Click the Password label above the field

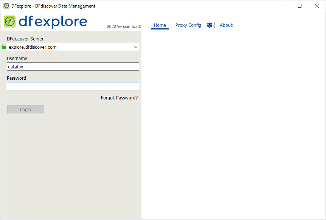click(x=16, y=78)
